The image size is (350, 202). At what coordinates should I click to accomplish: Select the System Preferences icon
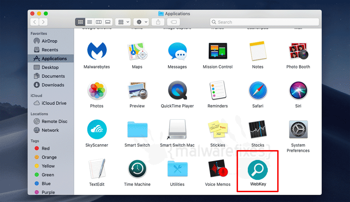point(298,129)
